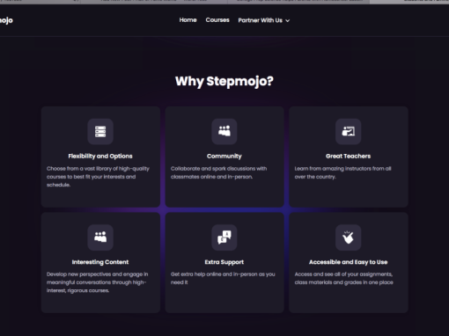Click the Great Teachers chalkboard icon

[349, 131]
